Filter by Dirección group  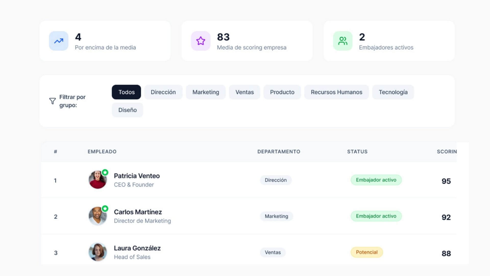163,92
